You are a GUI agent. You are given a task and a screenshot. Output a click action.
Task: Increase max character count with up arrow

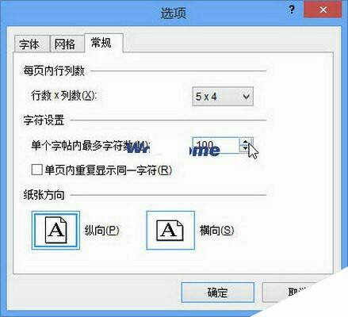click(x=246, y=142)
